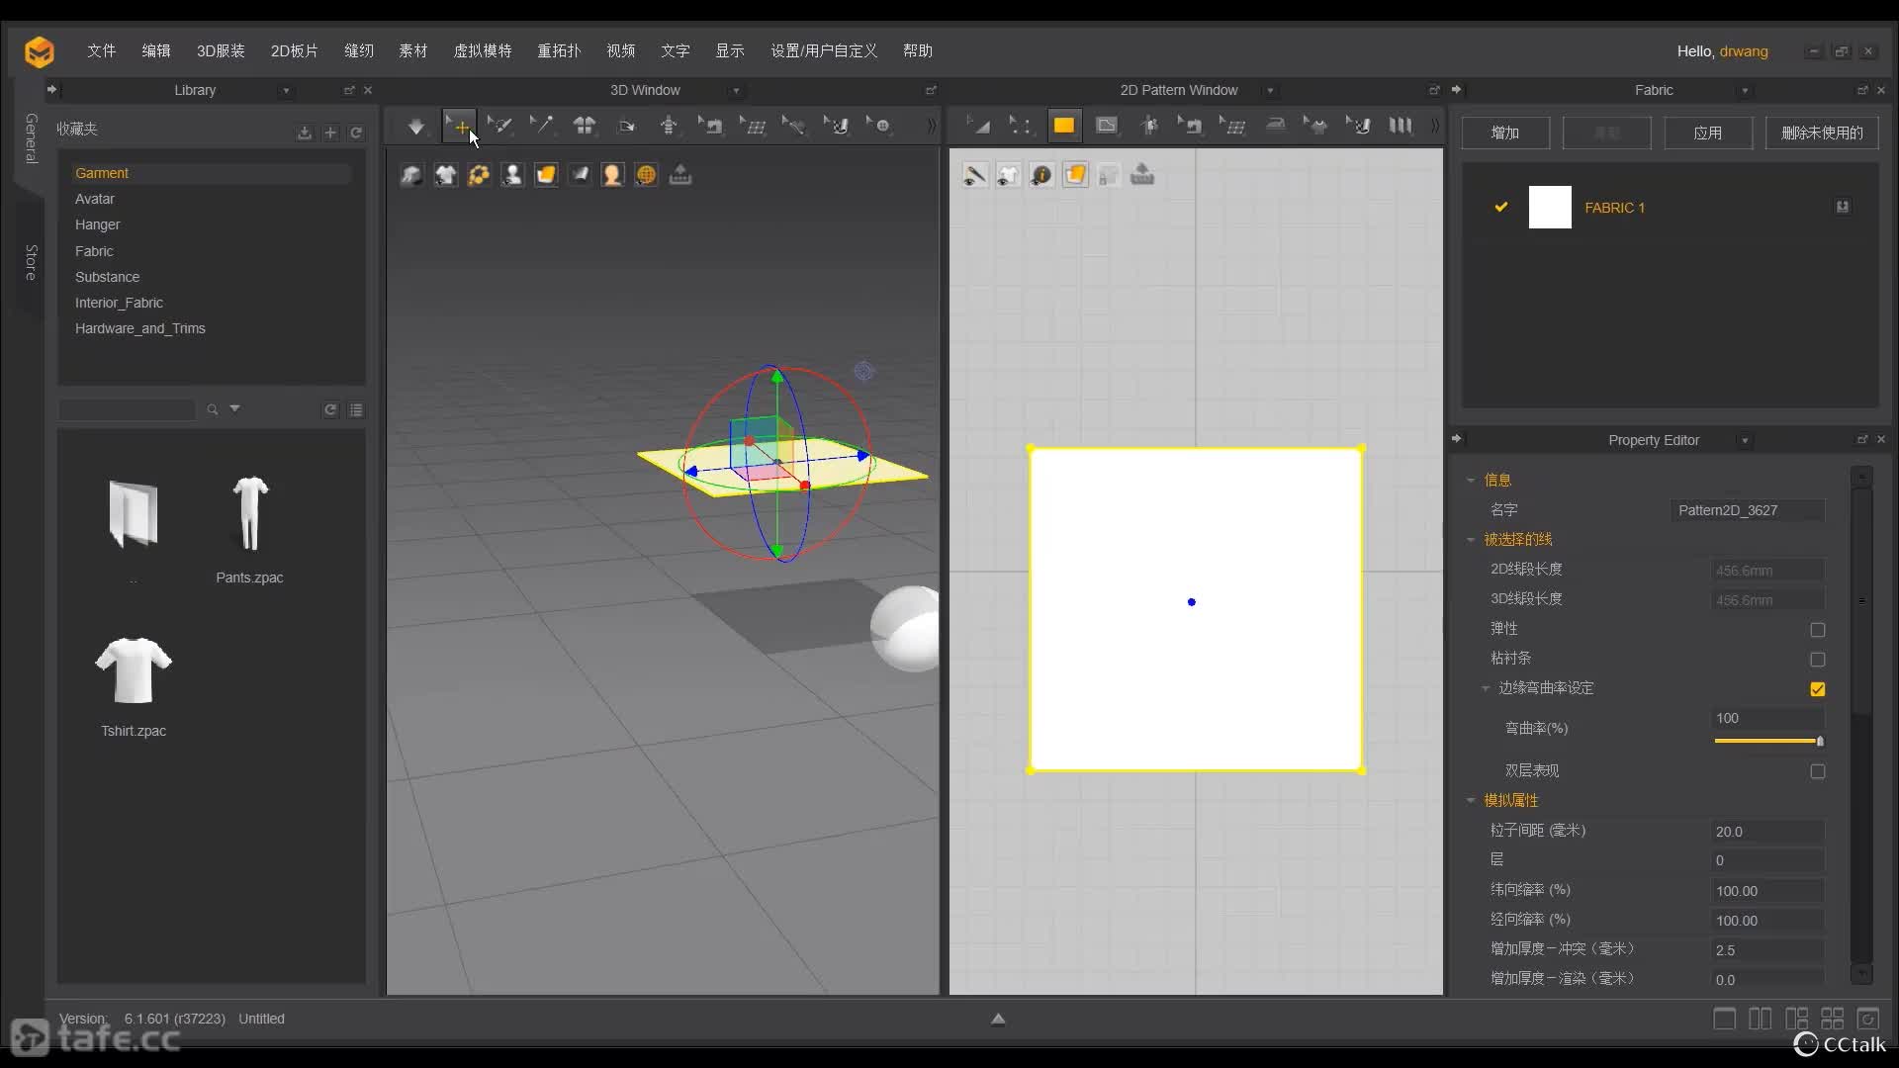Toggle garment visibility eye icon in 2D window
The image size is (1899, 1068).
point(1008,175)
